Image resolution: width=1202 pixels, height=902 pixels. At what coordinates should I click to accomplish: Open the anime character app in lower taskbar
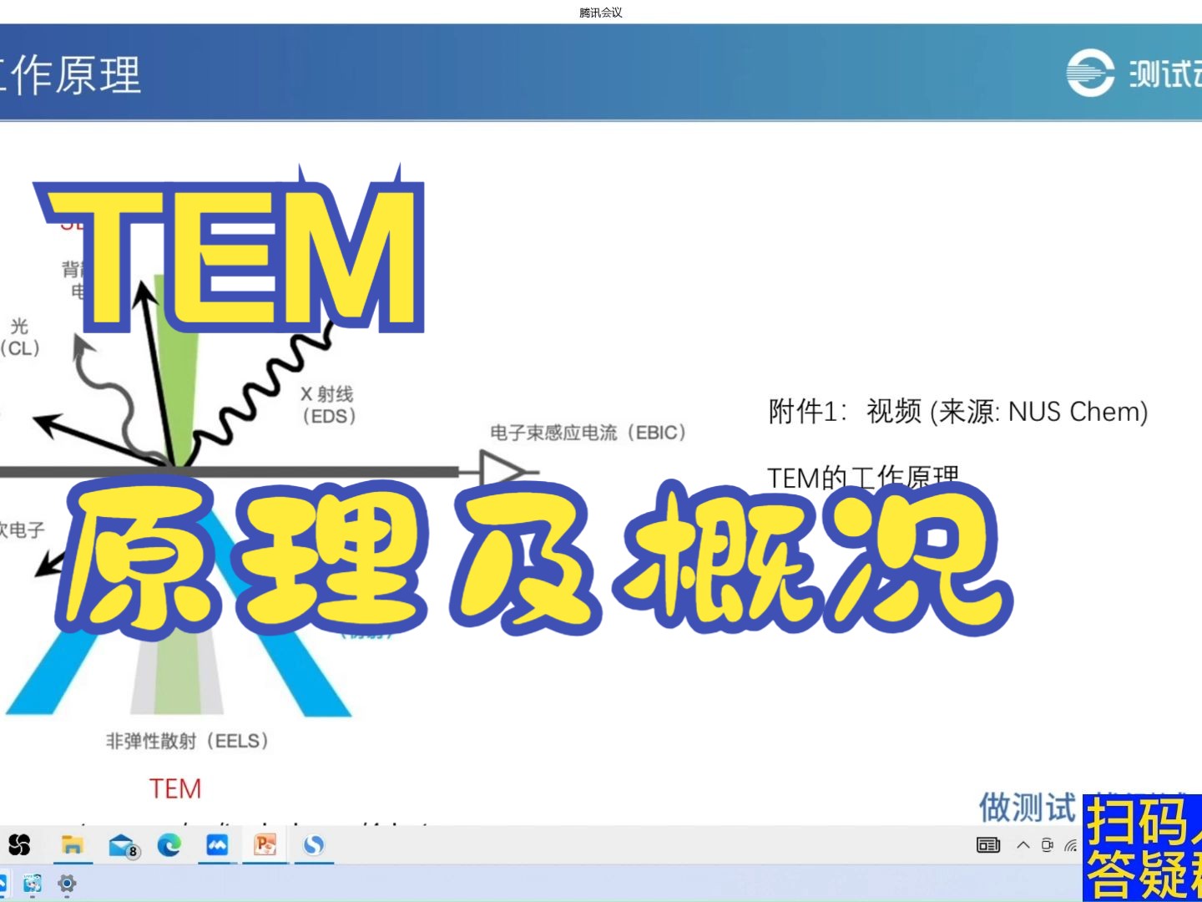pos(33,883)
